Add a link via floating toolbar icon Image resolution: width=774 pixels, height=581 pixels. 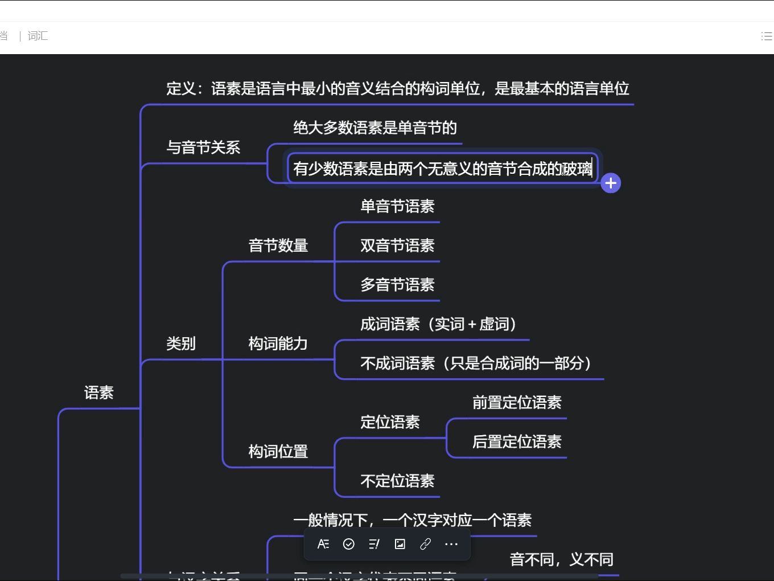(425, 545)
